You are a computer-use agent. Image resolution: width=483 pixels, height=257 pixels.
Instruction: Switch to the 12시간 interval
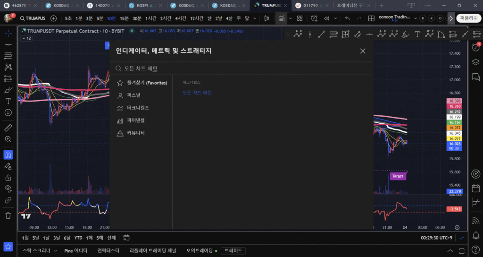[197, 18]
